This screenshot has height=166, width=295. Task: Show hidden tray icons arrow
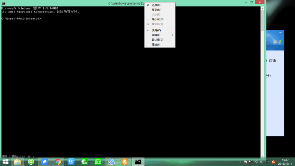[240, 162]
